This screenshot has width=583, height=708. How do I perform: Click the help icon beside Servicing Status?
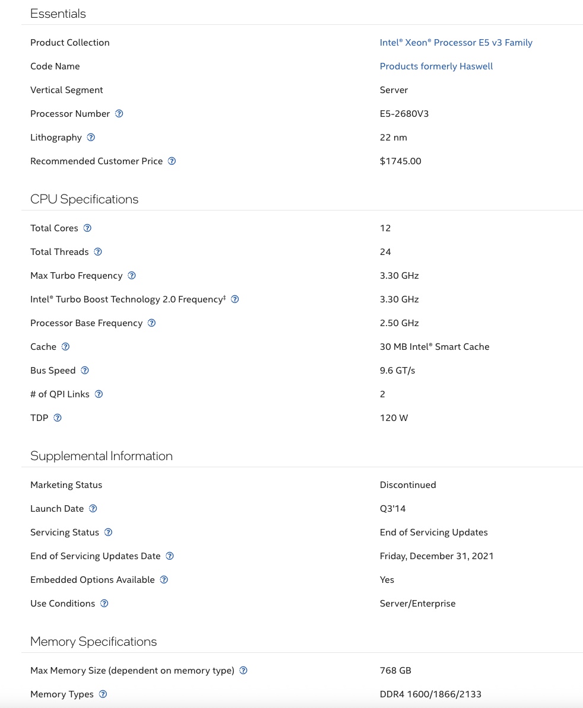pyautogui.click(x=108, y=532)
